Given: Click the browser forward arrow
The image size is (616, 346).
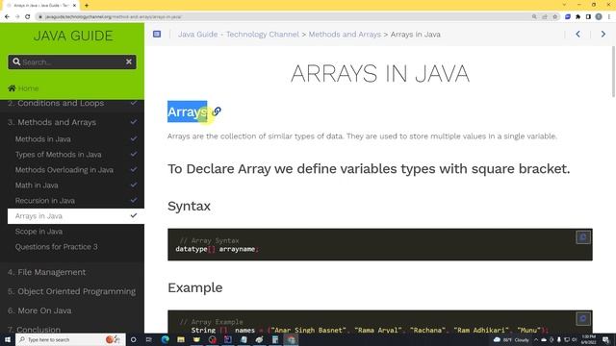Looking at the screenshot, I should (x=17, y=17).
